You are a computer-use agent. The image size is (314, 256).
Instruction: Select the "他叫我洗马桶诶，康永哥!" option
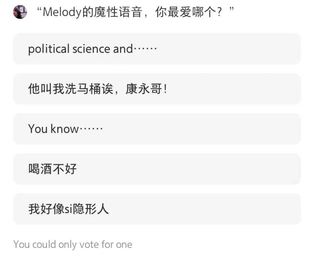point(157,89)
